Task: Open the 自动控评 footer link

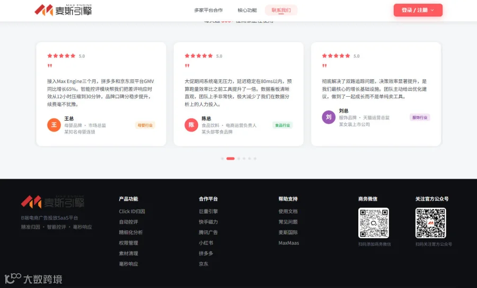Action: (x=128, y=222)
